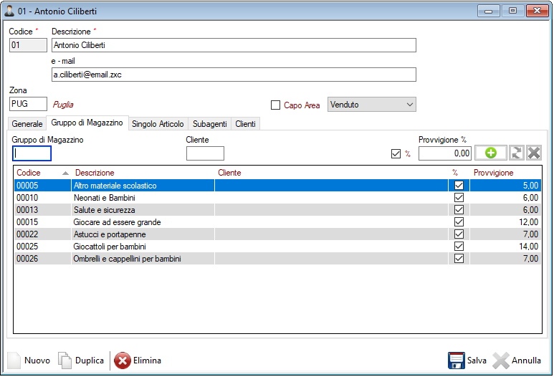Uncheck the % box for Neonati e Bambini
Image resolution: width=554 pixels, height=377 pixels.
(x=459, y=198)
